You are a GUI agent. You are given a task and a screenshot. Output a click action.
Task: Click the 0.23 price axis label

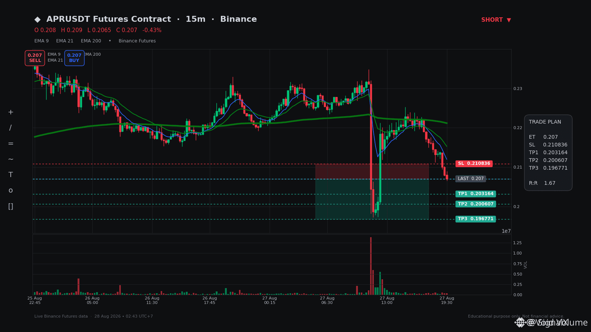click(x=517, y=89)
